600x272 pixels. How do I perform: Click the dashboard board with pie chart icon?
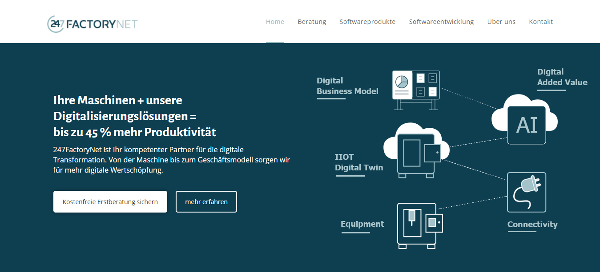click(x=416, y=90)
